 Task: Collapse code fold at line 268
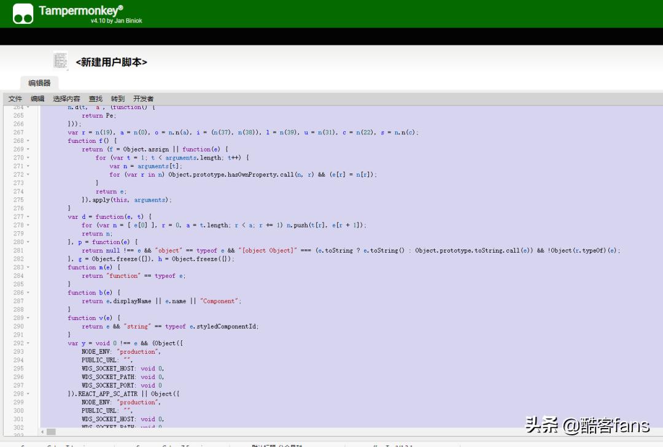[28, 140]
